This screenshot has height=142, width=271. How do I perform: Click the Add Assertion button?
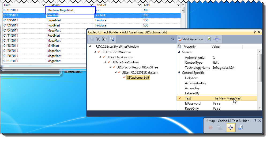pyautogui.click(x=190, y=39)
